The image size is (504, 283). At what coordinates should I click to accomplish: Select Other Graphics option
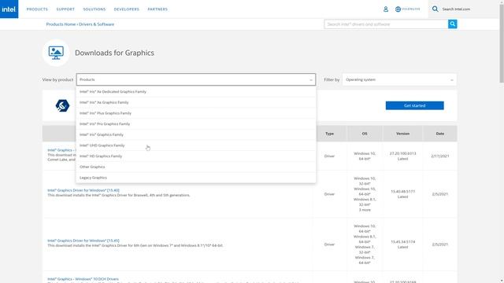[x=196, y=167]
